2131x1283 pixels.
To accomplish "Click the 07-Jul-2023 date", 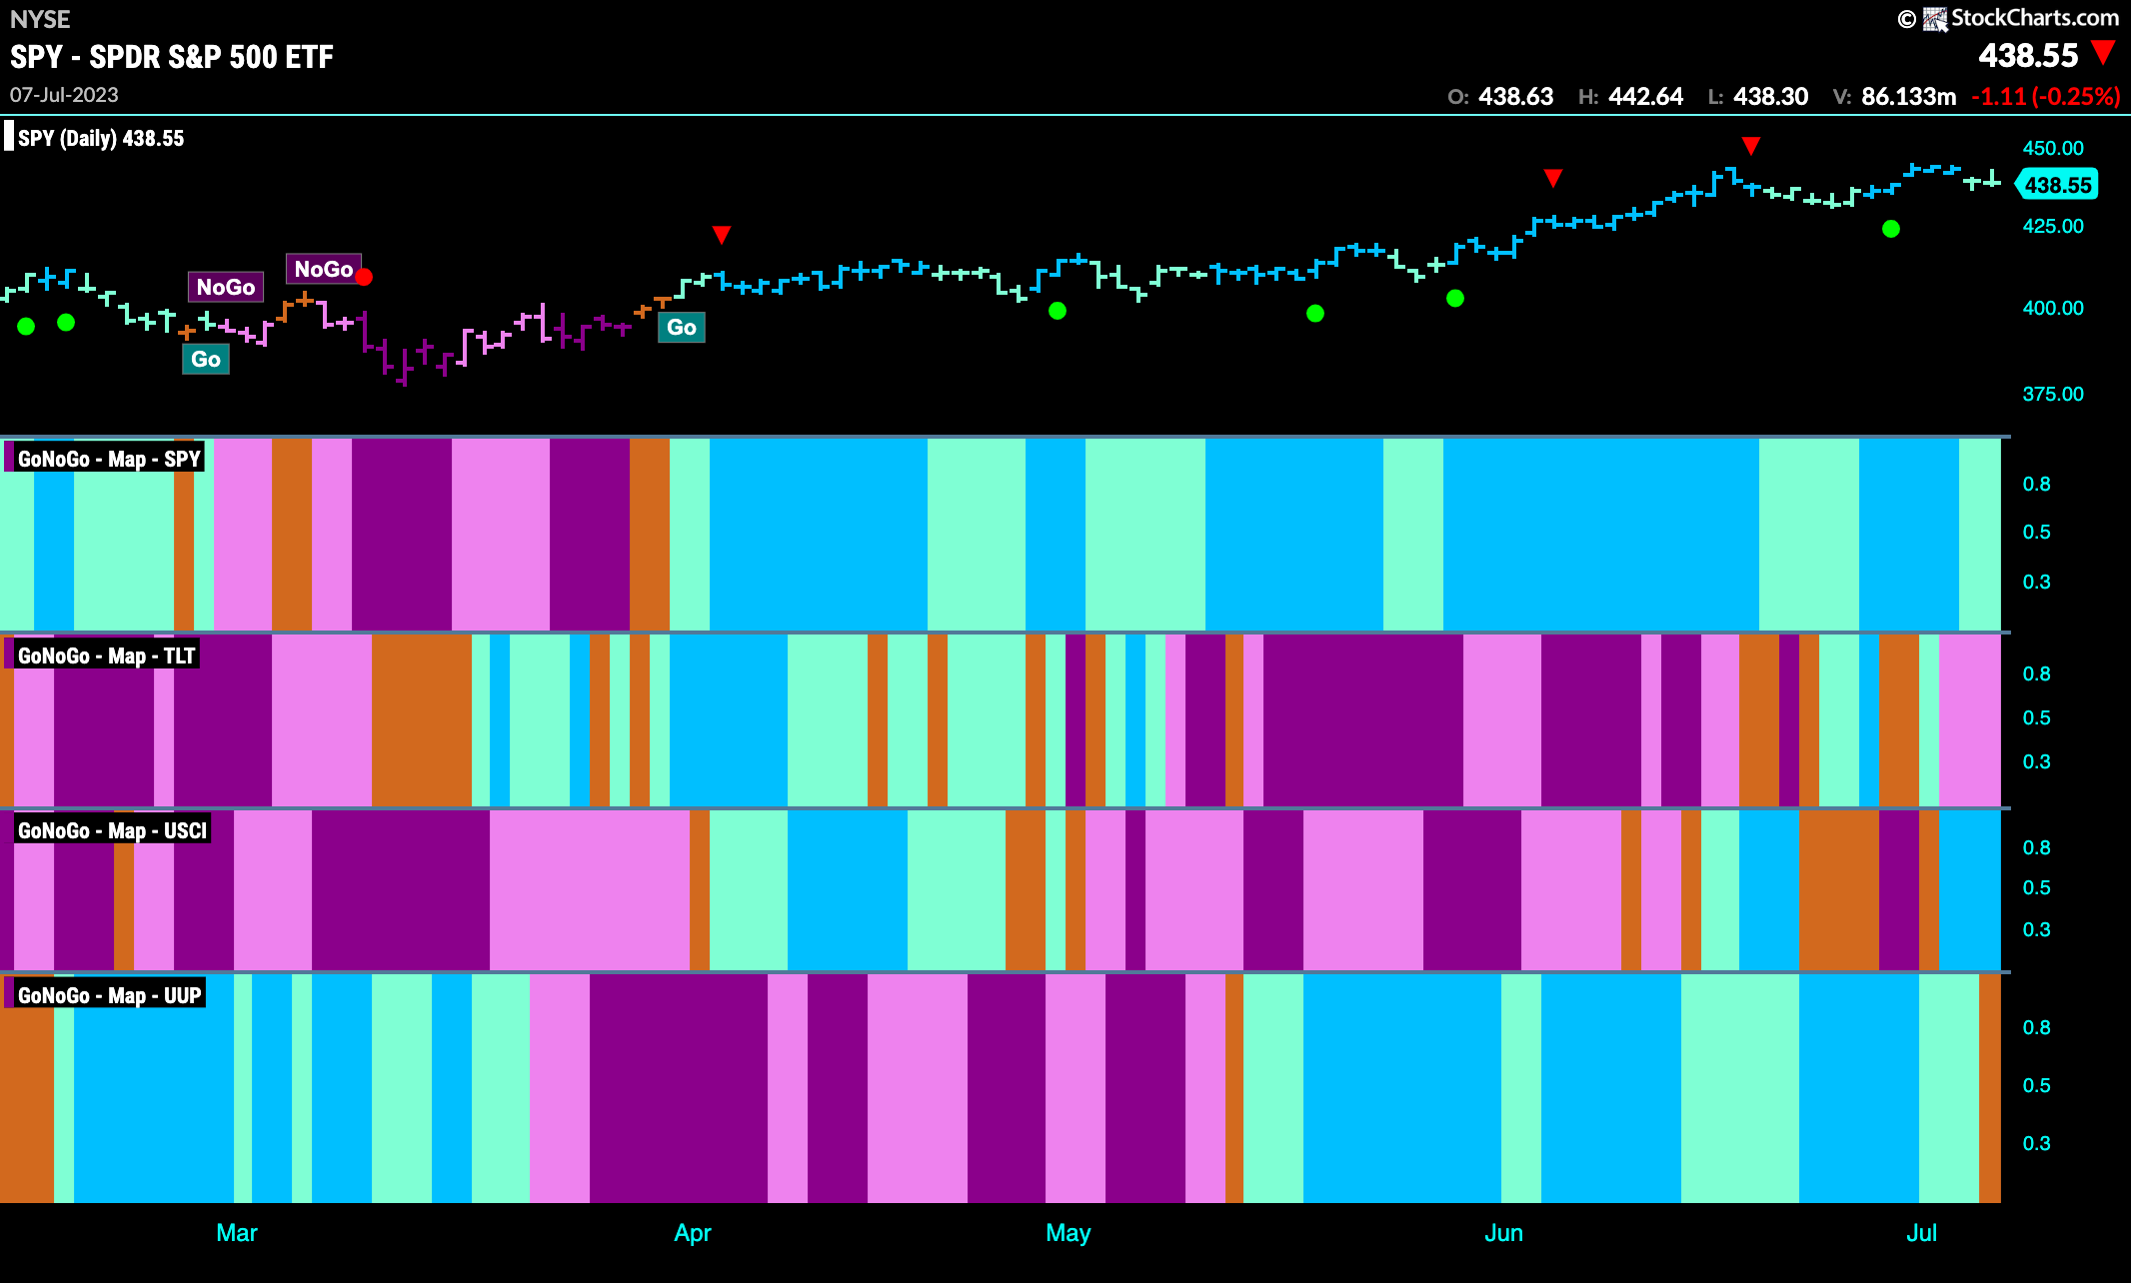I will pyautogui.click(x=64, y=95).
